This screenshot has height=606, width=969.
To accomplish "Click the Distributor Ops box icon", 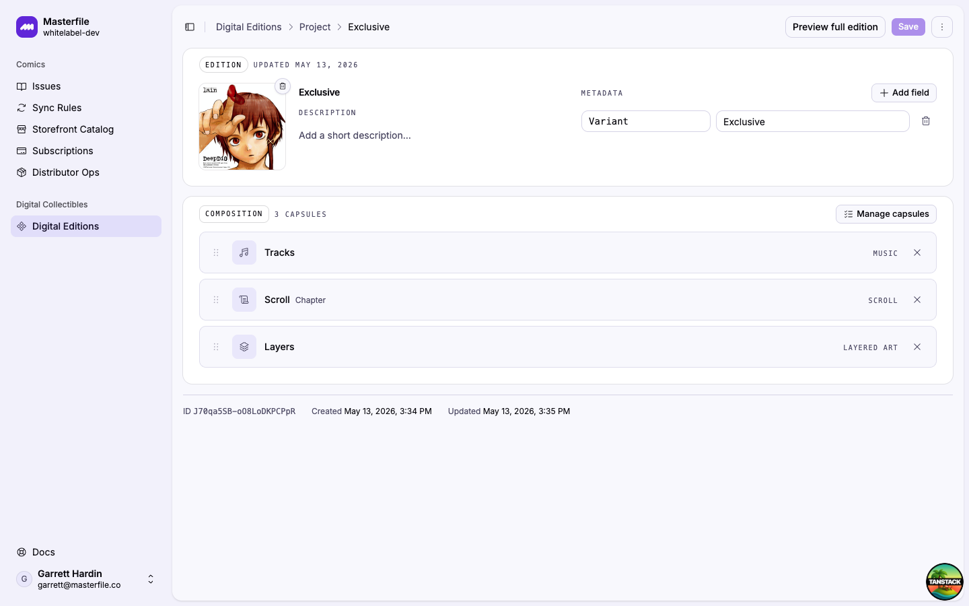I will [x=22, y=172].
